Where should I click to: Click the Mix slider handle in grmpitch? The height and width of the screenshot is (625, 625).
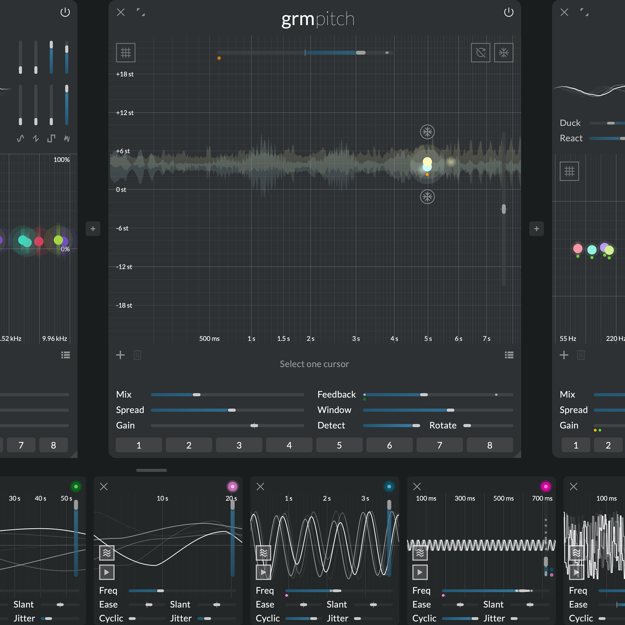[x=197, y=395]
